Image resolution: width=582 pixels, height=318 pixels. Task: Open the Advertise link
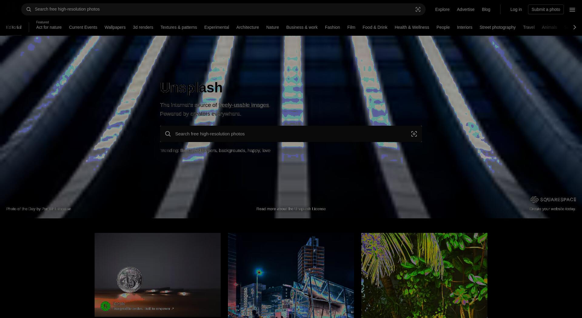click(466, 9)
